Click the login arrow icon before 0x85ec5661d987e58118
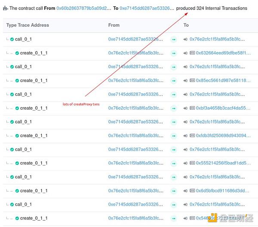The height and width of the screenshot is (227, 258). [x=185, y=81]
